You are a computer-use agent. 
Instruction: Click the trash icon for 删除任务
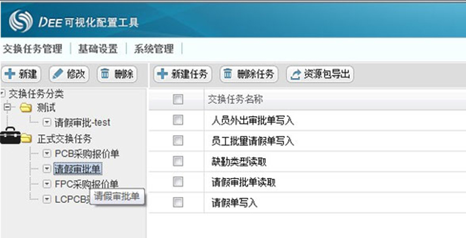[228, 74]
